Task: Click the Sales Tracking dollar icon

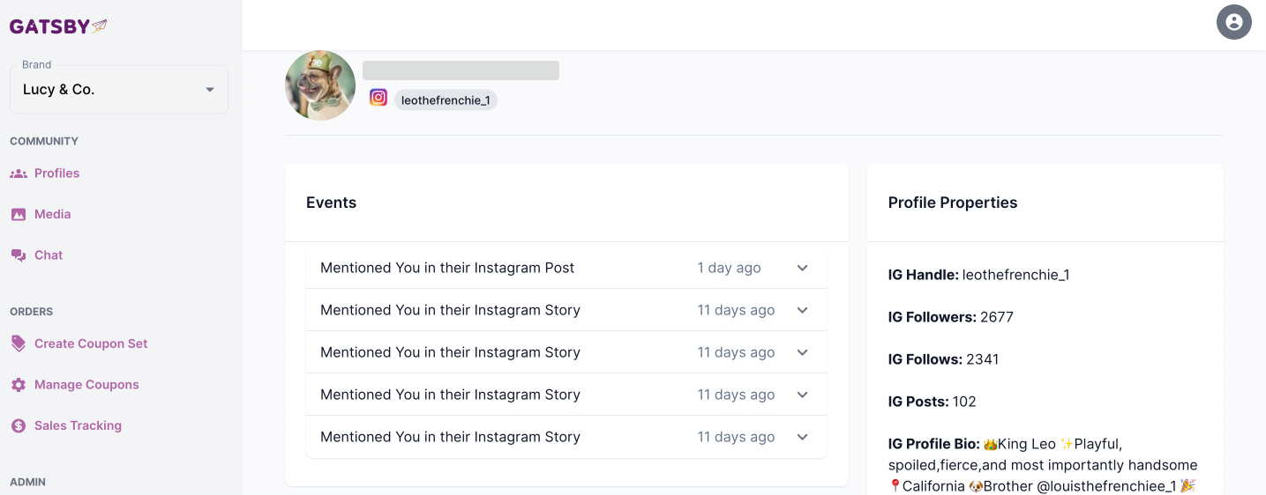Action: point(19,425)
